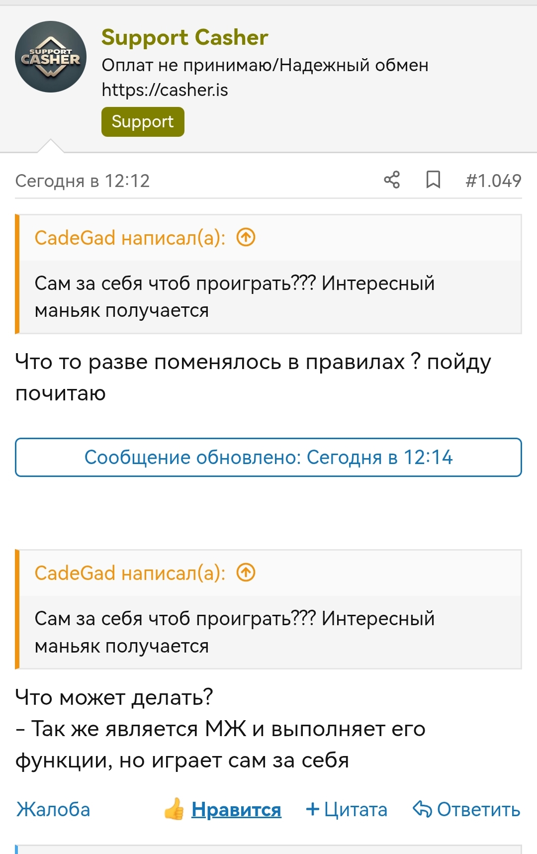The image size is (537, 854).
Task: Click the green Support badge
Action: [143, 122]
